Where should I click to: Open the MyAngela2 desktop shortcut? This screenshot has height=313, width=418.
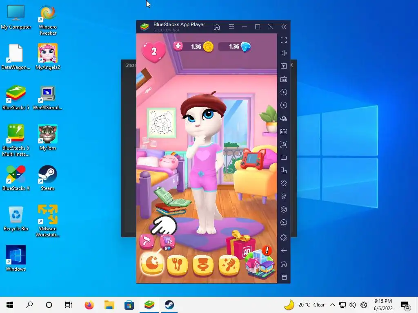(x=48, y=57)
